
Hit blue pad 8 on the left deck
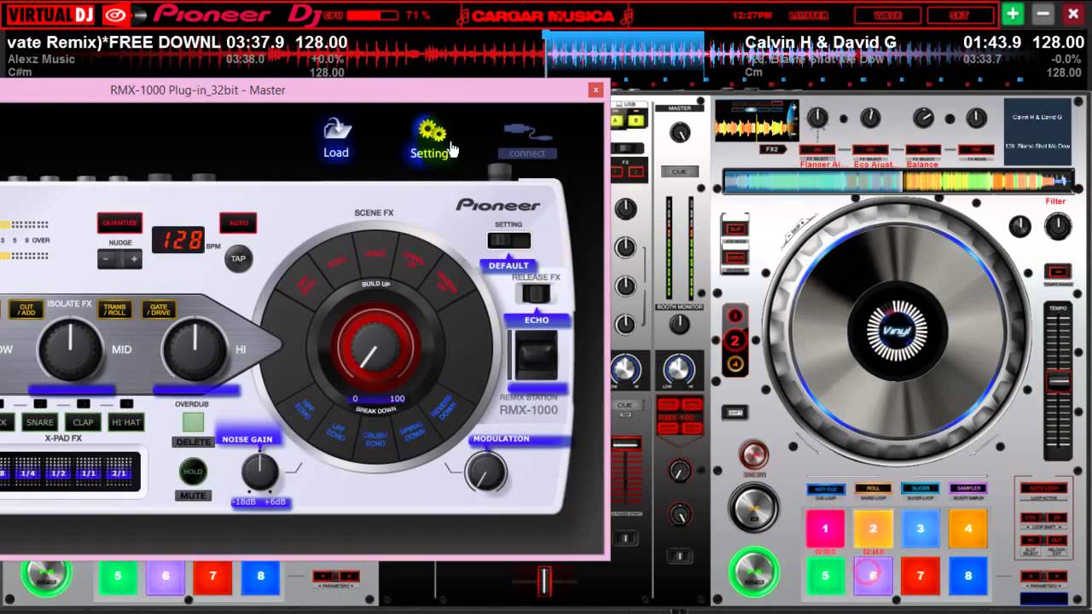(x=261, y=576)
